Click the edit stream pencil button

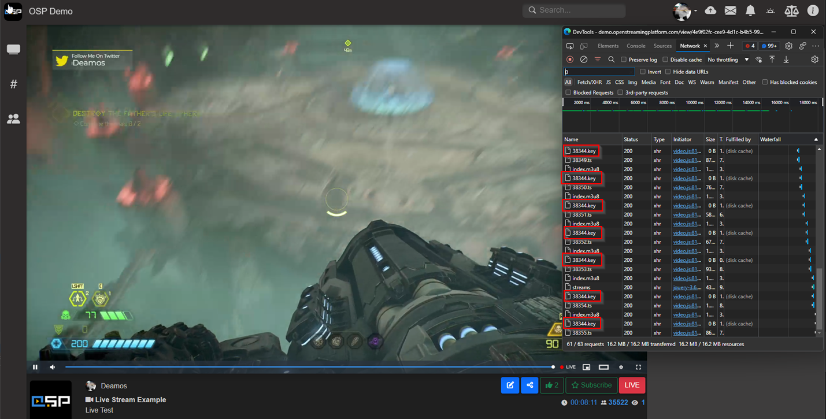[510, 385]
